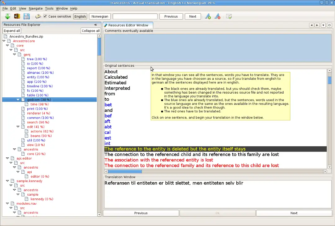This screenshot has height=226, width=335.
Task: Collapse the gedcom (38 %) node
Action: point(18,100)
